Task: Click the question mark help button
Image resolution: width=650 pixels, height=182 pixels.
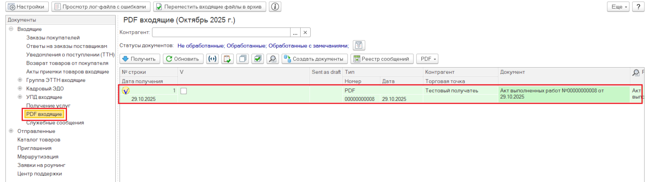Action: tap(638, 7)
